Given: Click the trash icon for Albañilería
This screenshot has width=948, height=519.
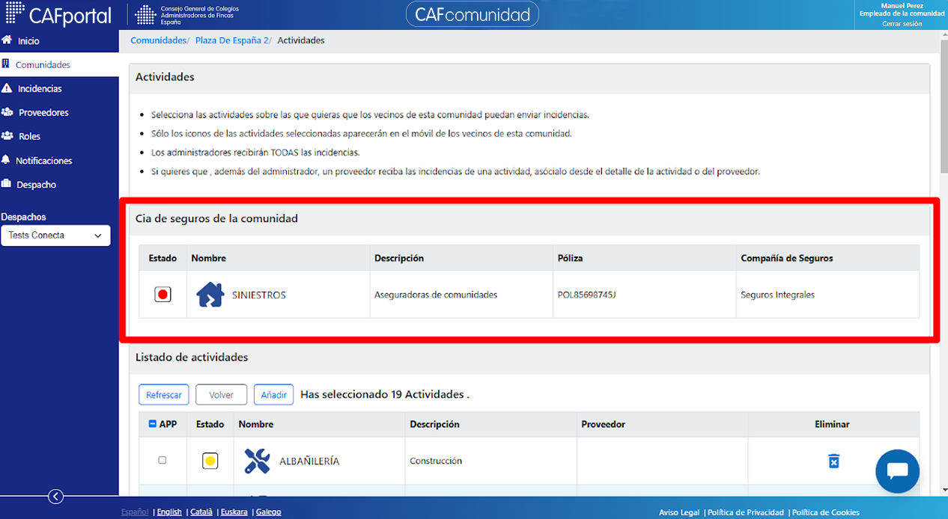Looking at the screenshot, I should coord(833,461).
